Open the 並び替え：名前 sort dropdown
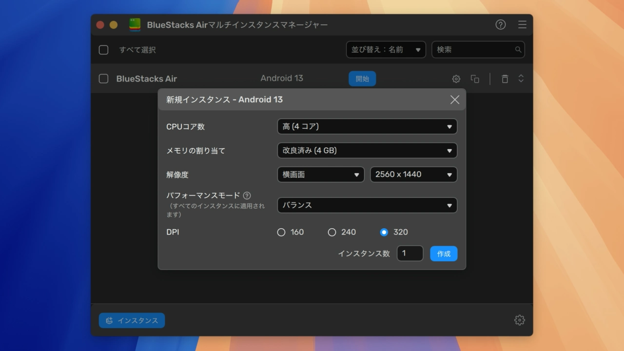The width and height of the screenshot is (624, 351). point(386,50)
